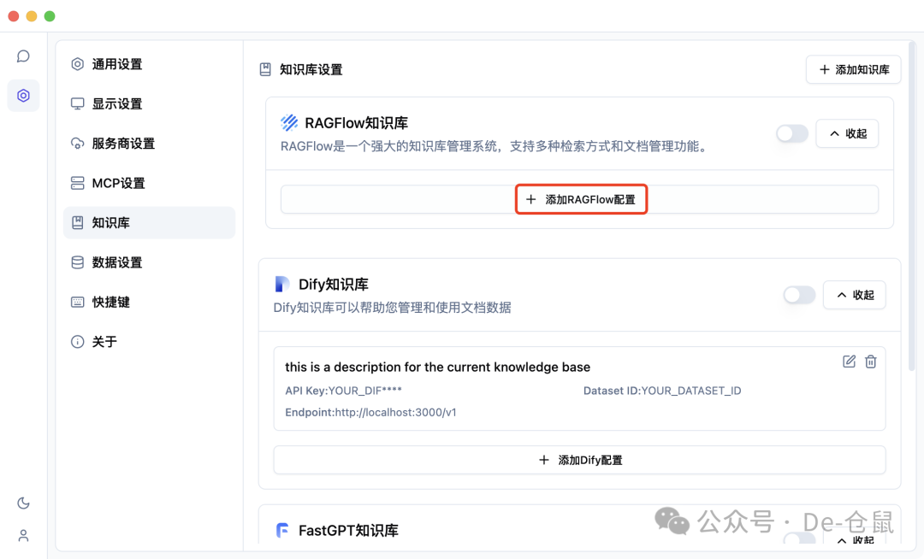The image size is (924, 559).
Task: Click the FastGPT knowledge base logo icon
Action: [282, 530]
